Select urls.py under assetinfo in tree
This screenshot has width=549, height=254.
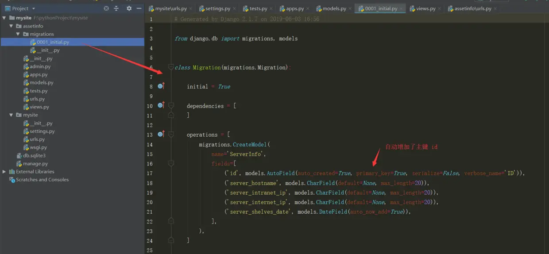click(x=37, y=99)
